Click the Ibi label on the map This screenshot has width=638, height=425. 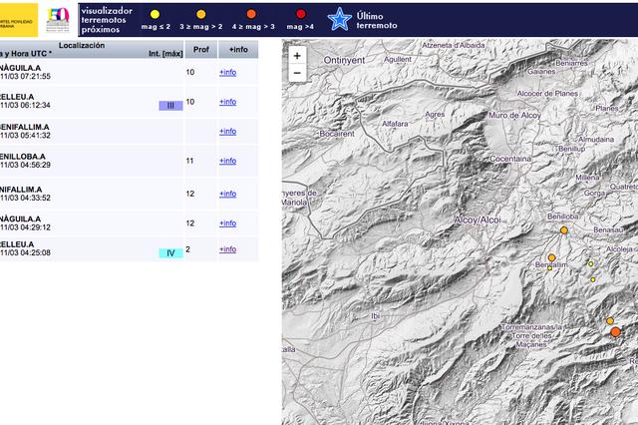(x=375, y=316)
